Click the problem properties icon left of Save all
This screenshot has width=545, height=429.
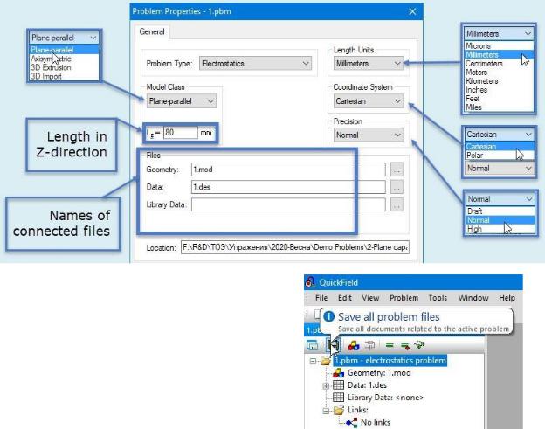click(313, 345)
